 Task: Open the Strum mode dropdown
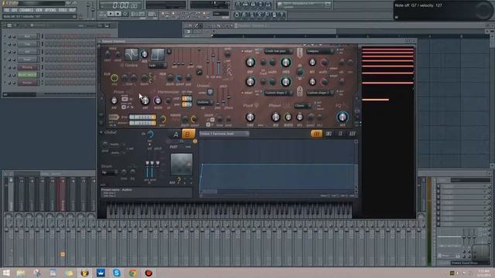coord(109,172)
